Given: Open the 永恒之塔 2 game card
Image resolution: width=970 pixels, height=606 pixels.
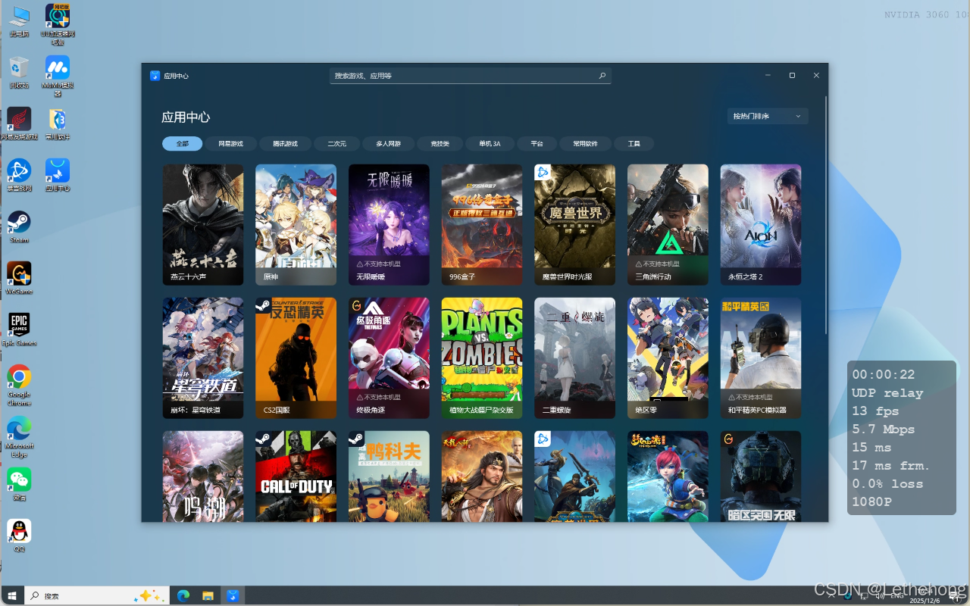Looking at the screenshot, I should point(761,224).
